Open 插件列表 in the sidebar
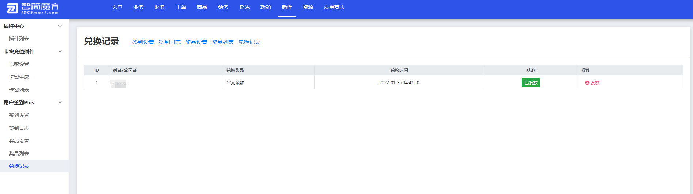This screenshot has height=194, width=693. click(19, 39)
